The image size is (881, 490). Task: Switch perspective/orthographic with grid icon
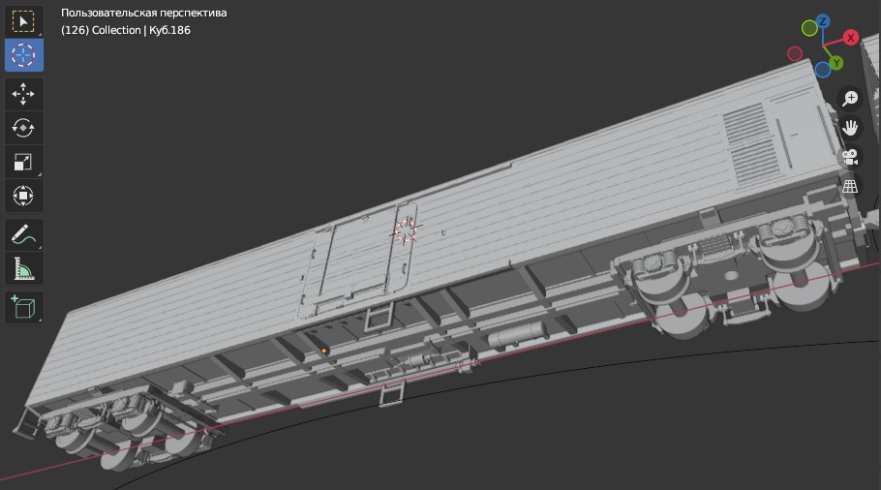coord(850,186)
